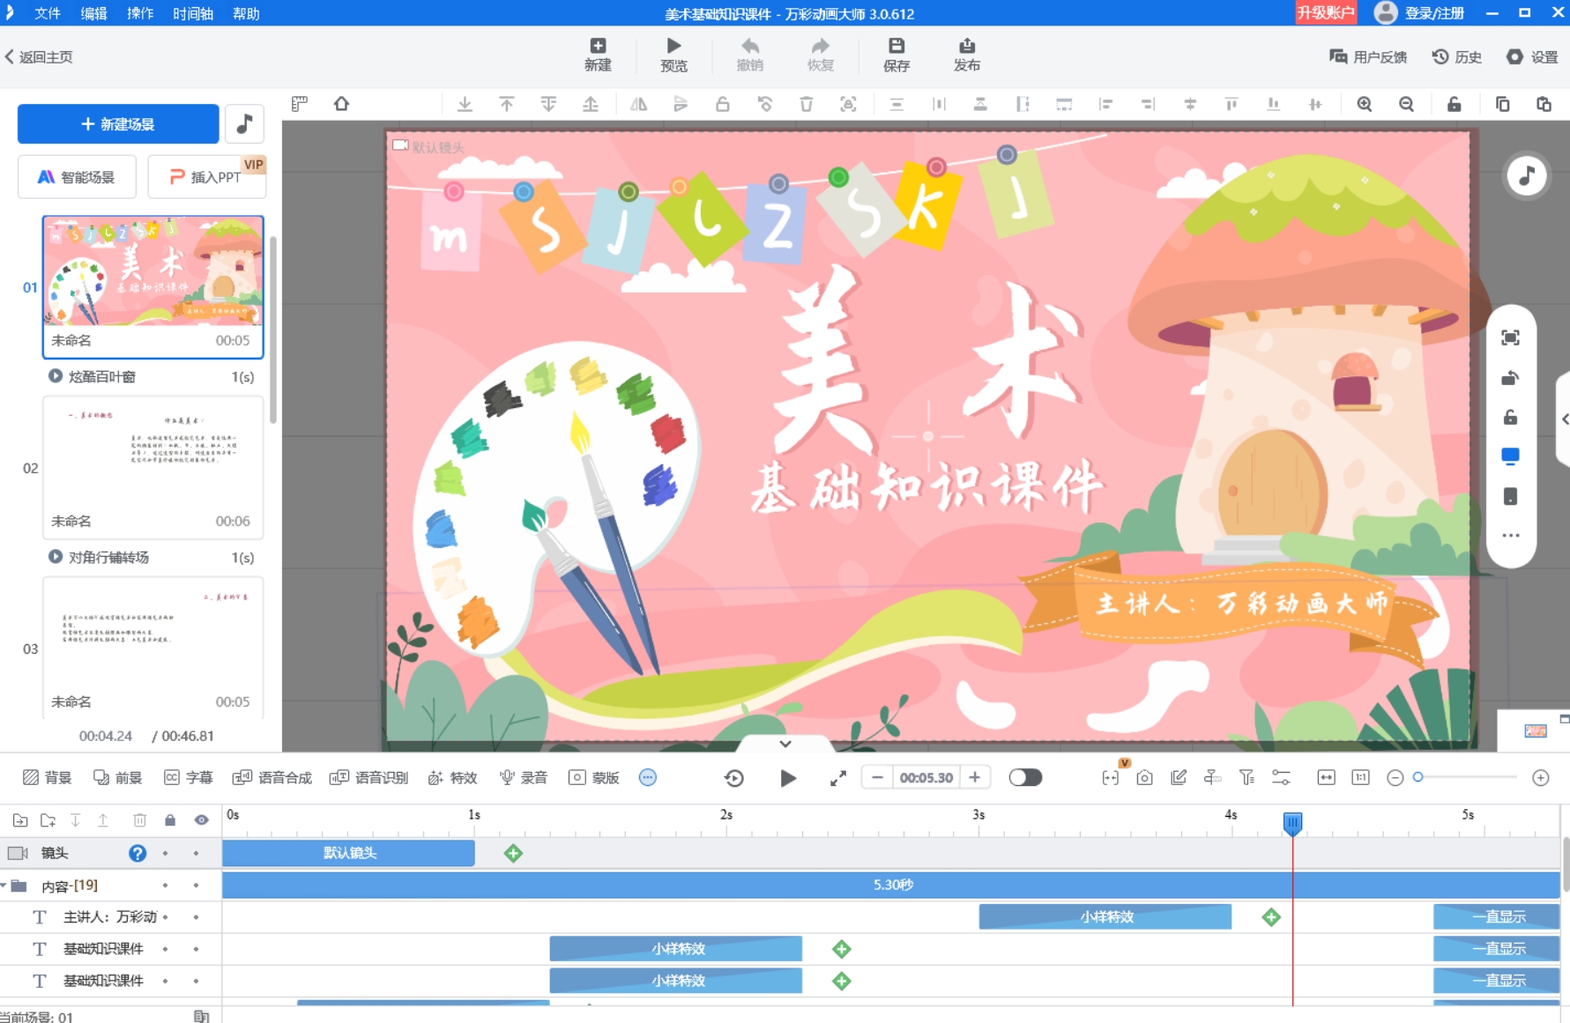Click the horizontal flip icon

click(638, 104)
